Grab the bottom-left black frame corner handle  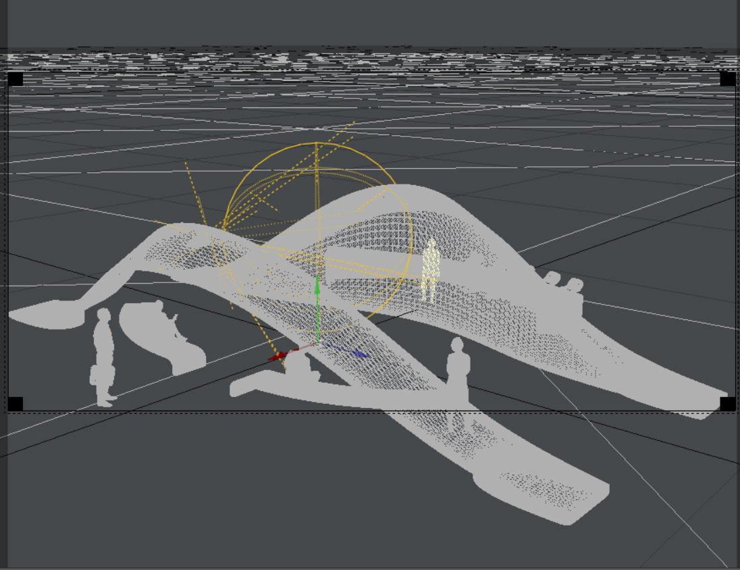tap(15, 404)
